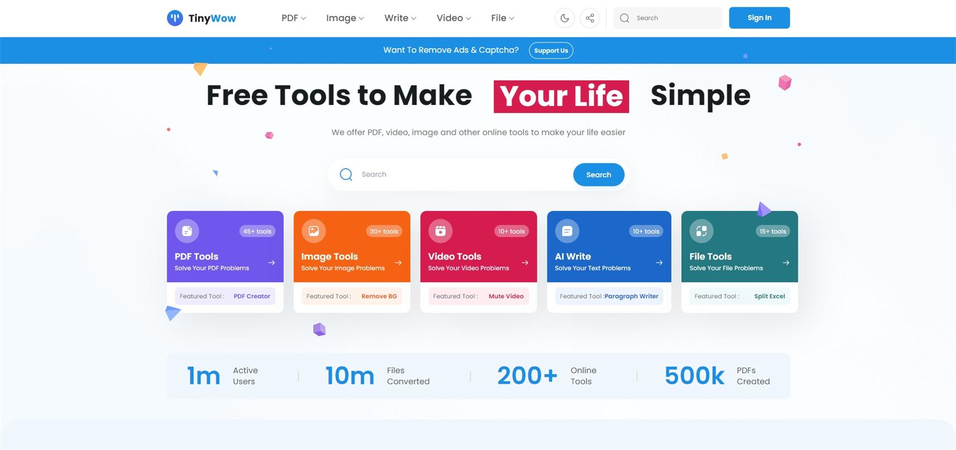The image size is (956, 450).
Task: Open the Paragraph Writer featured tool
Action: [x=632, y=296]
